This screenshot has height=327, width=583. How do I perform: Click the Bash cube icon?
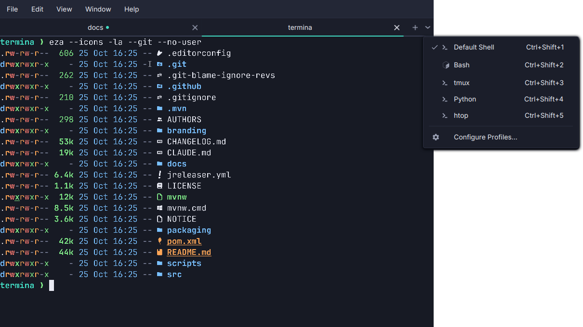(x=446, y=65)
